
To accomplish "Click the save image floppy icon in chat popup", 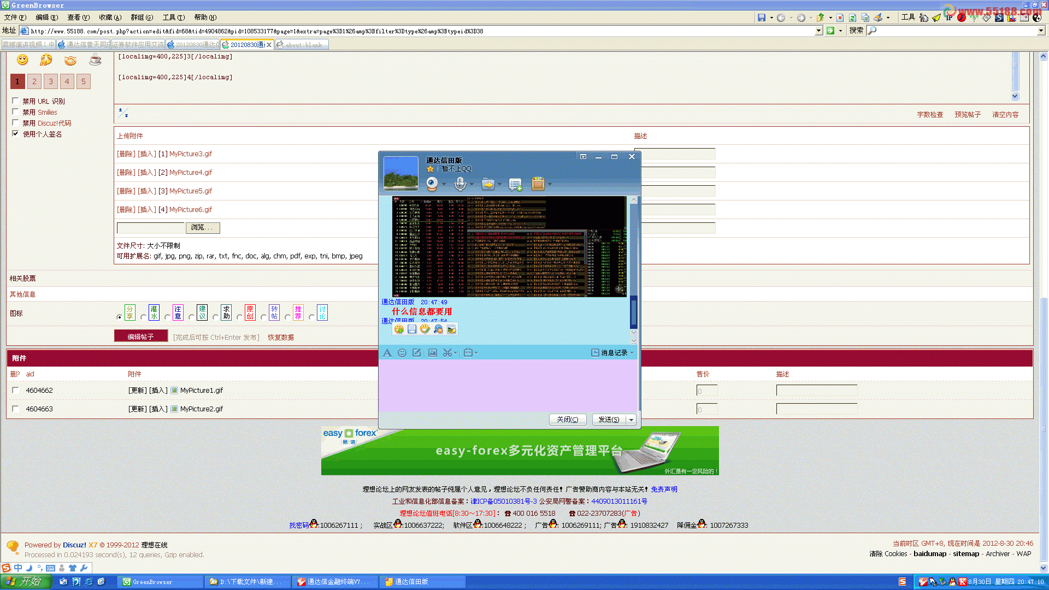I will [412, 329].
